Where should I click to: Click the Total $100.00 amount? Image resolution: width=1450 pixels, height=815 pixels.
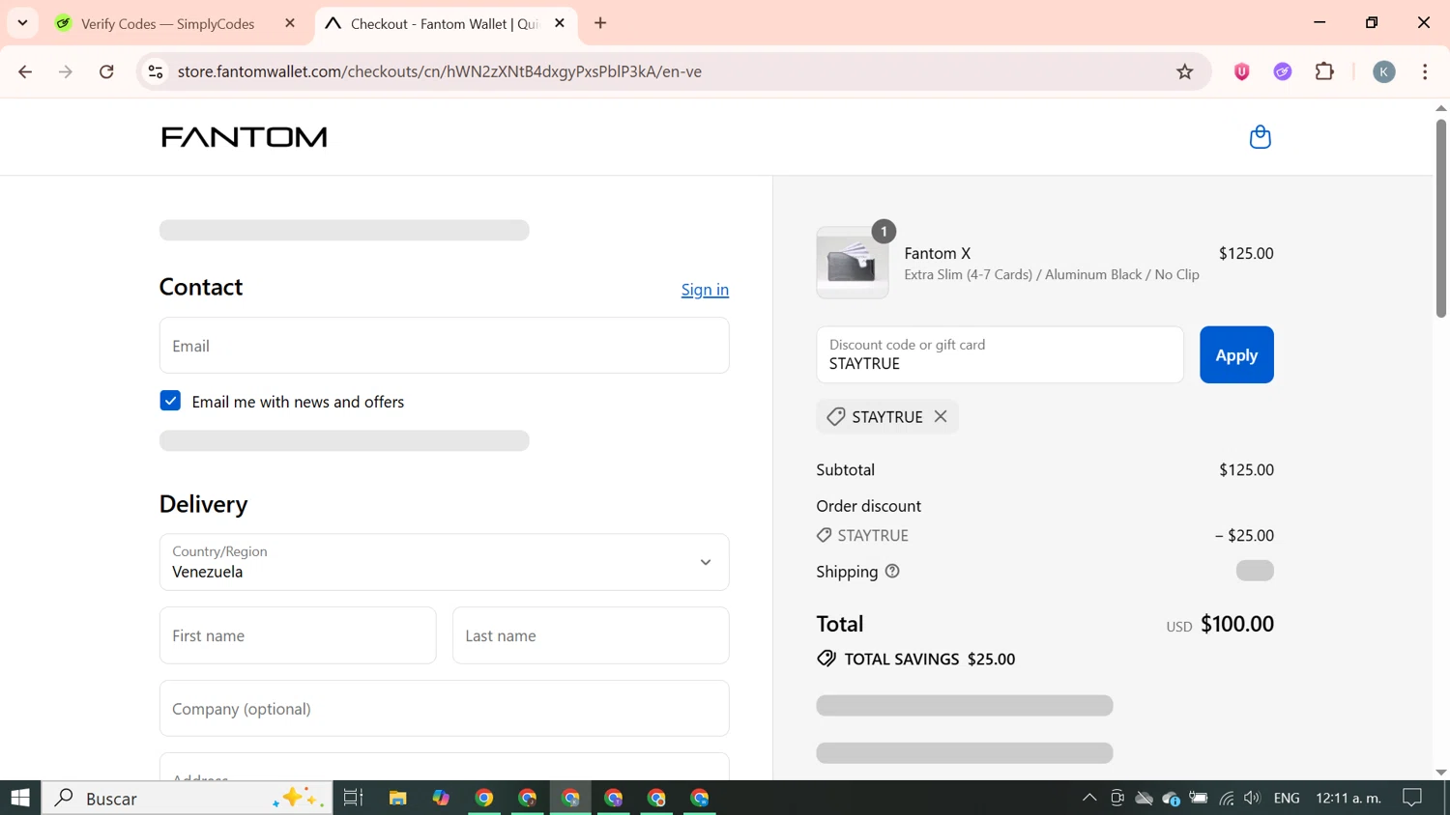tap(1237, 624)
